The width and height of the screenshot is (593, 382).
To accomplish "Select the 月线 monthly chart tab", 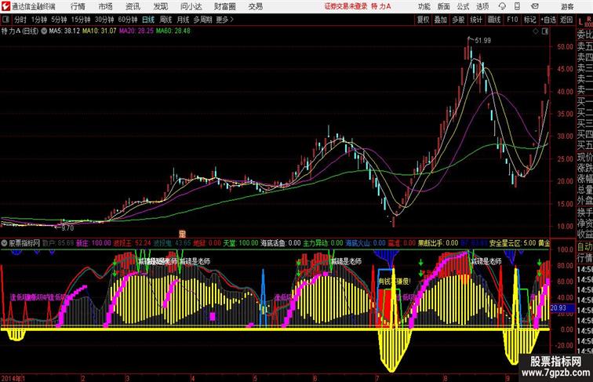I will pyautogui.click(x=183, y=20).
